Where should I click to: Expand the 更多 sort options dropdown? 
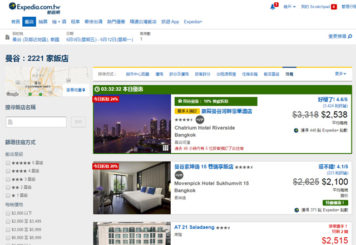[340, 73]
